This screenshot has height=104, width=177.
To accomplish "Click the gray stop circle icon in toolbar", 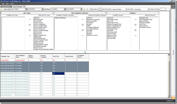I will (x=87, y=9).
